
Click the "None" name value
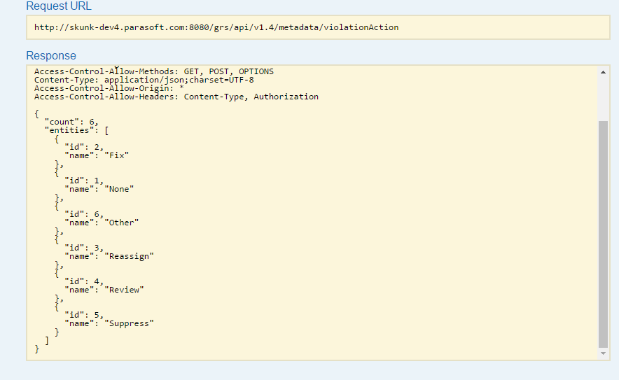click(x=119, y=189)
